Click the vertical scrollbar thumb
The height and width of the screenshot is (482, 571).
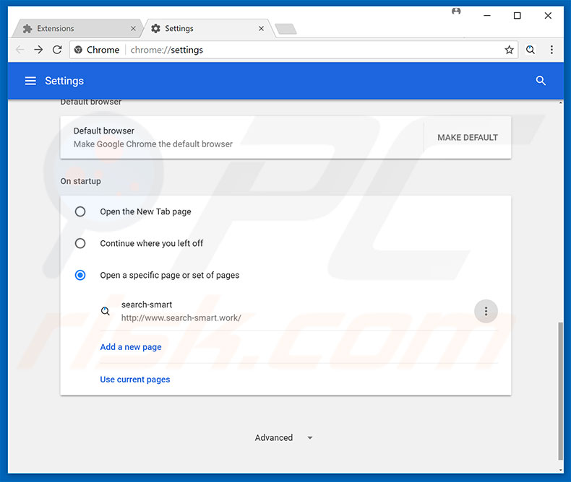tap(562, 390)
